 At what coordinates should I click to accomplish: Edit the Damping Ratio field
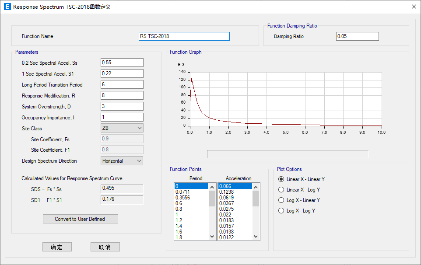(358, 36)
